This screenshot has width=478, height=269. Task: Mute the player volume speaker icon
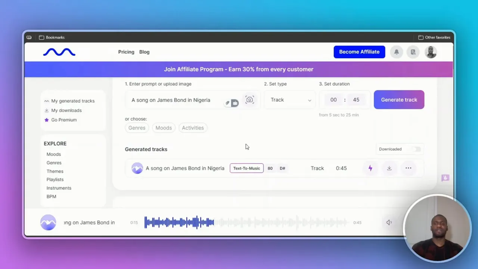[389, 222]
